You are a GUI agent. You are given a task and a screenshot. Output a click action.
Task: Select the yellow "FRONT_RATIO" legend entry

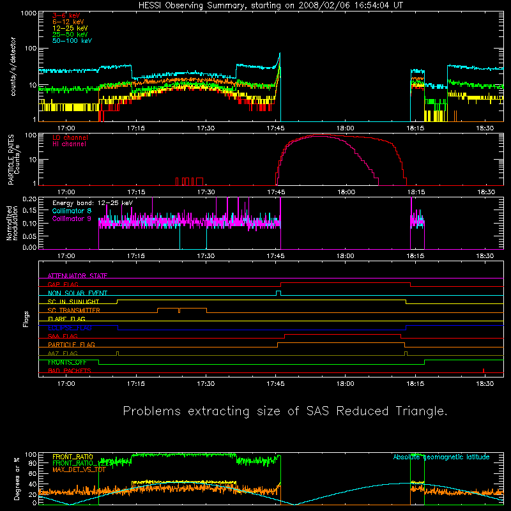(72, 457)
